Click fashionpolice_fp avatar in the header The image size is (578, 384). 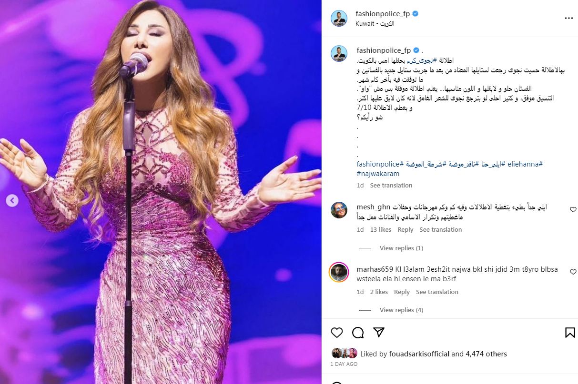click(x=339, y=18)
